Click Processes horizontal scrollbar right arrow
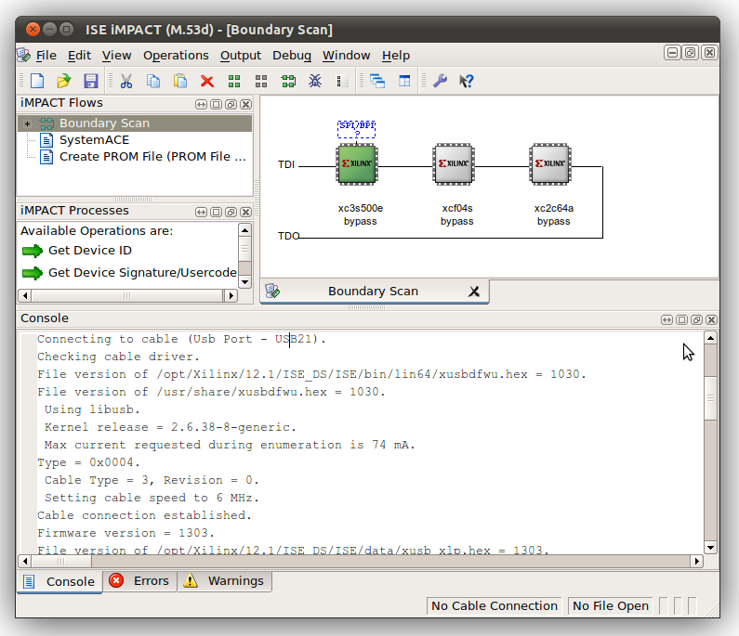The image size is (739, 636). tap(231, 295)
